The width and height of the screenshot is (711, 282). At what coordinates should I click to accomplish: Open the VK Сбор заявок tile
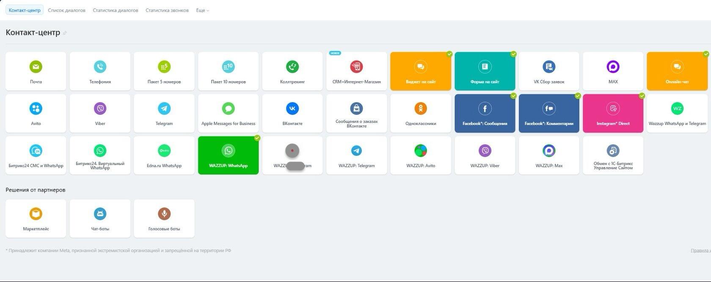point(549,71)
